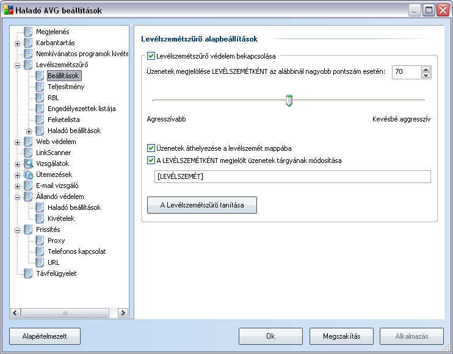This screenshot has height=354, width=453.
Task: Click the tree horizontal scrollbar thumb
Action: [x=65, y=312]
